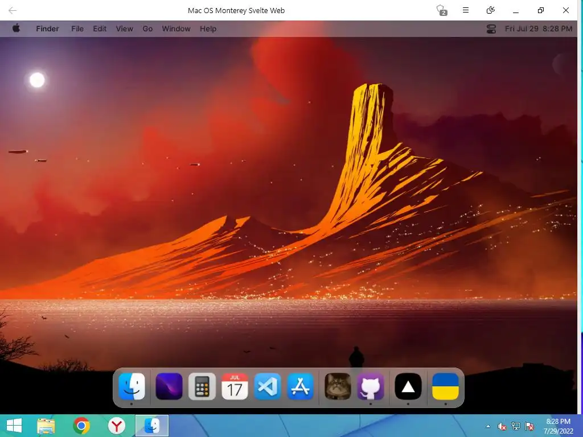583x437 pixels.
Task: Click the Fri Jul 29 8:28 PM clock
Action: click(x=539, y=28)
